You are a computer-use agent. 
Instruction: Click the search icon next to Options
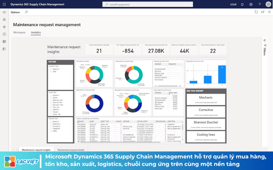pyautogui.click(x=26, y=12)
